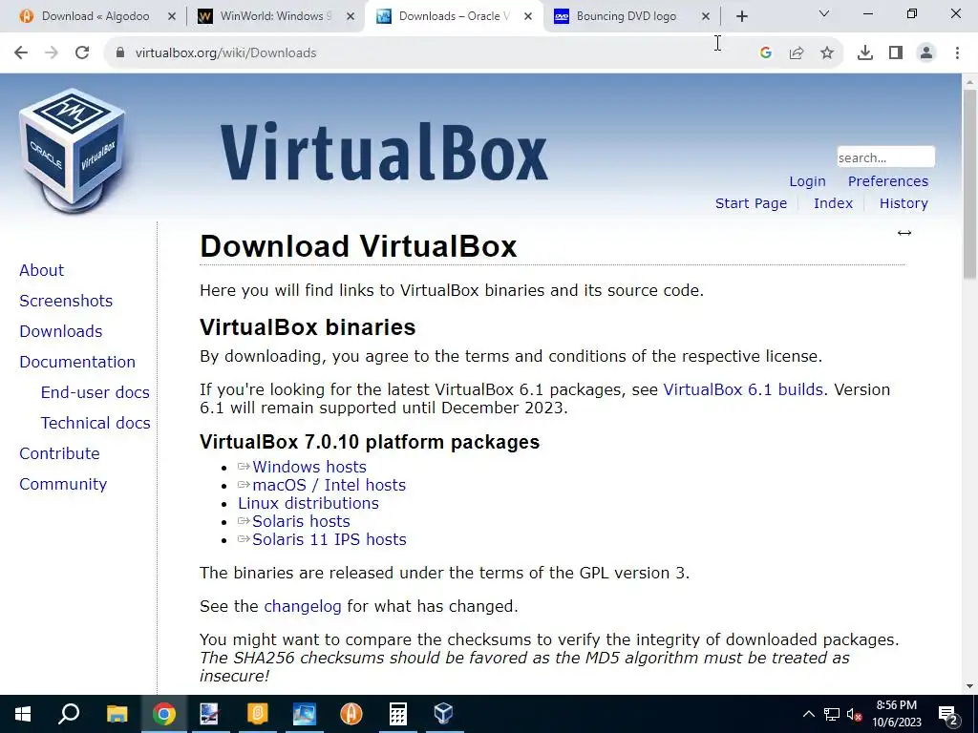Open Contribute in the sidebar
This screenshot has width=978, height=733.
[59, 453]
